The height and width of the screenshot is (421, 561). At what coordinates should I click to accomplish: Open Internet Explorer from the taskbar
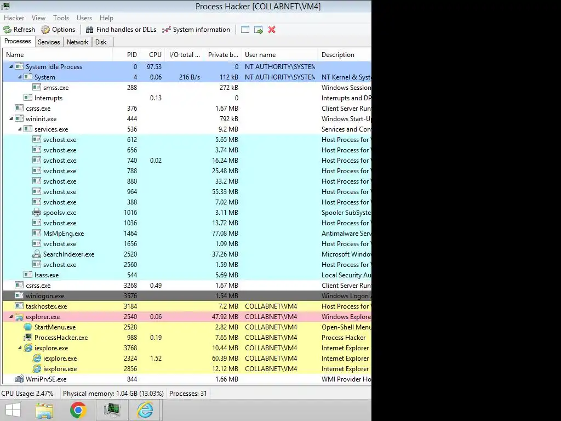coord(145,410)
